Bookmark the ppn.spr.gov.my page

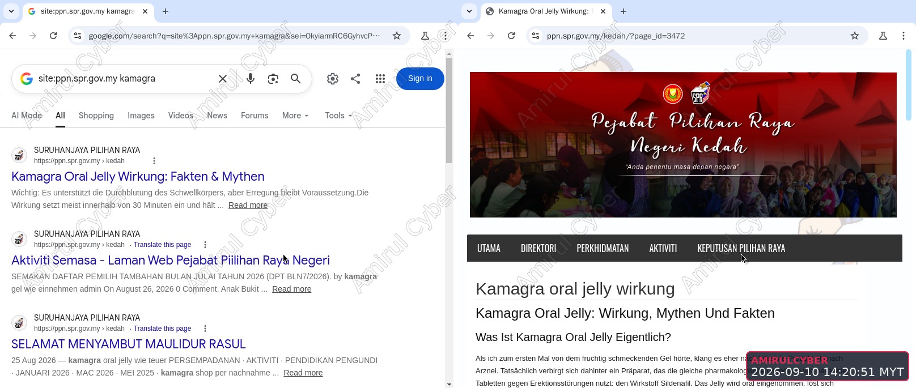(x=855, y=36)
